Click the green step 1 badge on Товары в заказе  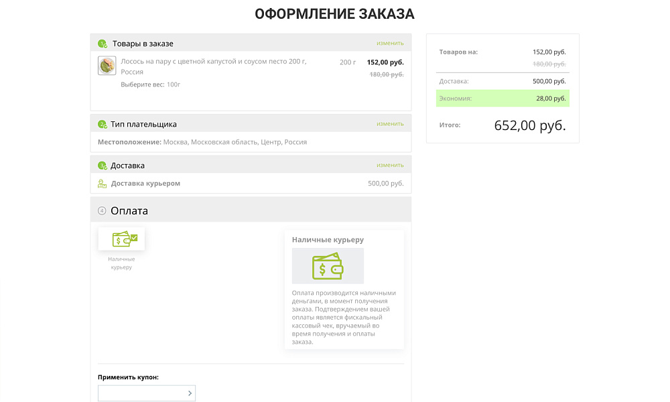[103, 42]
